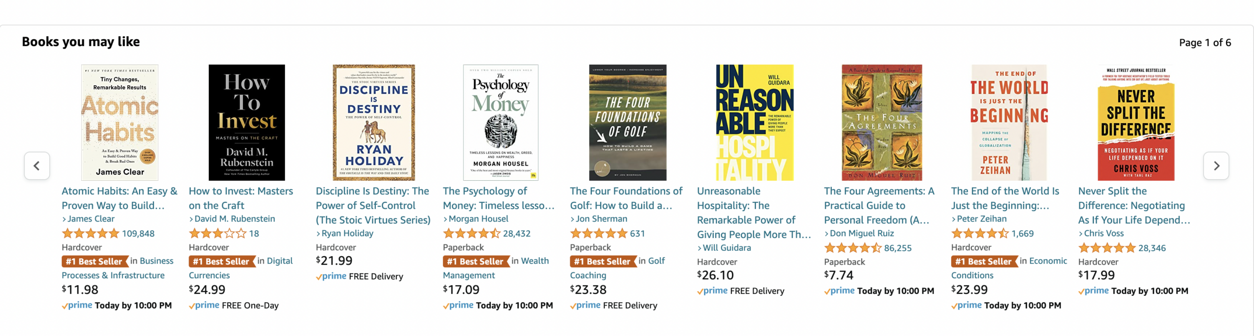Open author James Clear link

91,219
